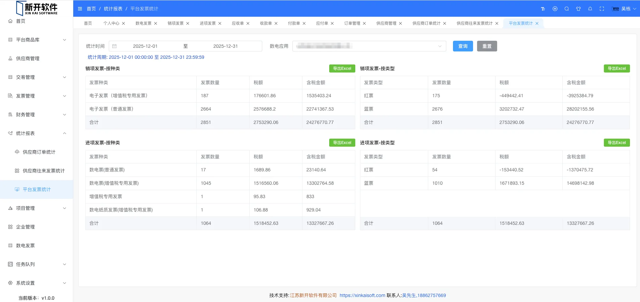This screenshot has height=302, width=640.
Task: Close the 供应商管理 tab
Action: point(400,23)
